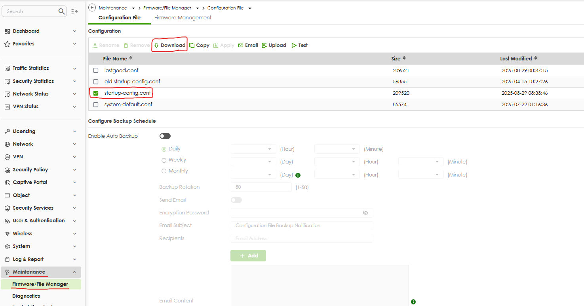The image size is (584, 306).
Task: Open Firmware/File Manager in the sidebar
Action: [x=40, y=284]
